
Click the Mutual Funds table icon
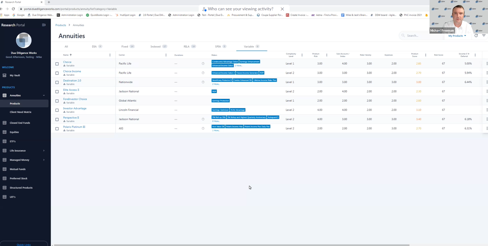click(5, 169)
